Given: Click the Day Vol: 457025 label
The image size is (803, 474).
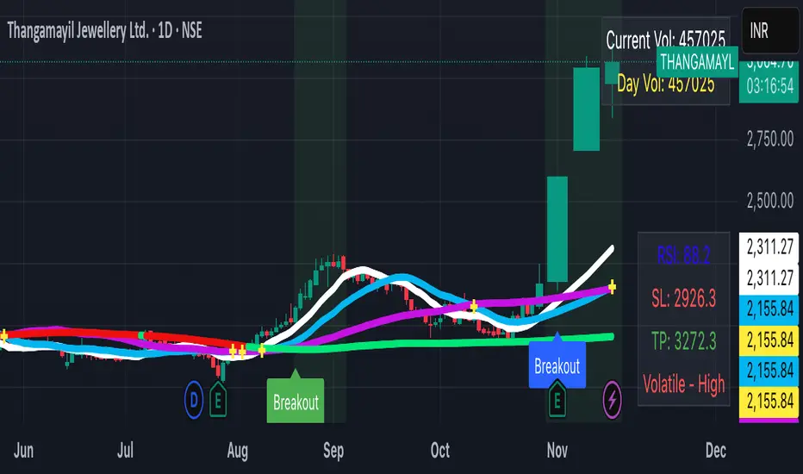Looking at the screenshot, I should (665, 83).
